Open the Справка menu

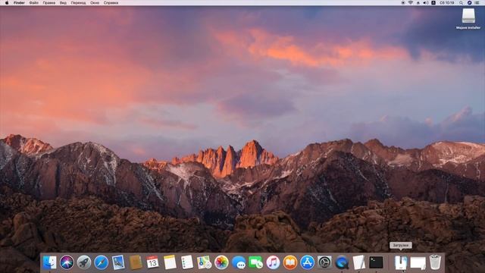coord(111,3)
